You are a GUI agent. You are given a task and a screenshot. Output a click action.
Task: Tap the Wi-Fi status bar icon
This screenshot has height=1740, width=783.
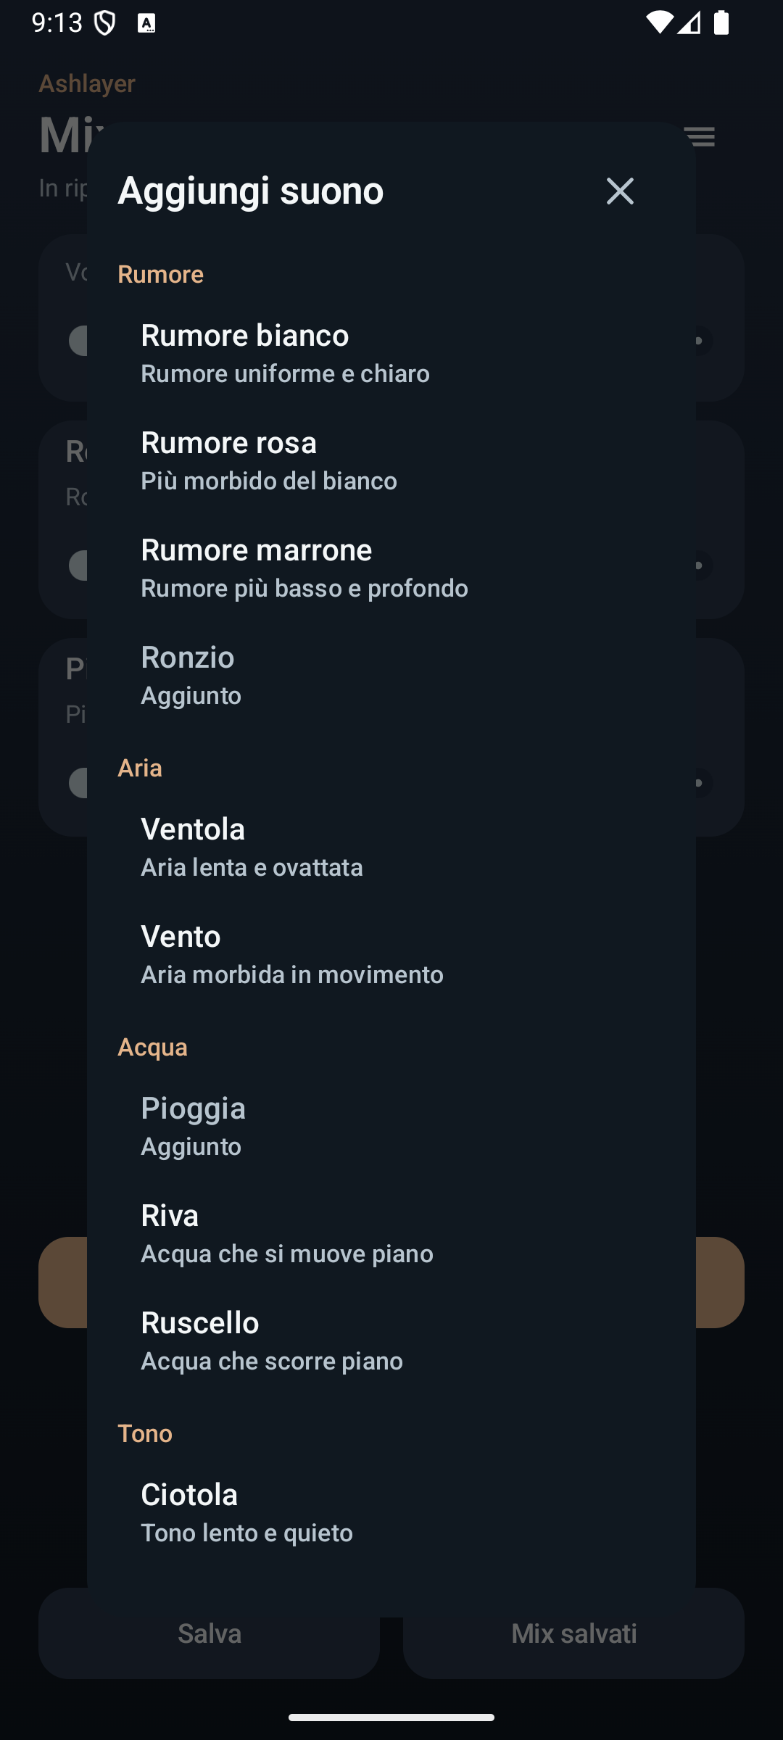coord(659,22)
